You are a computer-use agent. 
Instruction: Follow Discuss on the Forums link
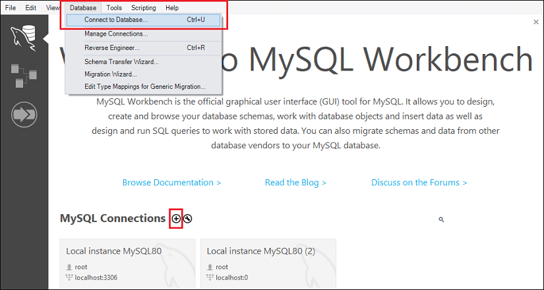click(x=419, y=183)
